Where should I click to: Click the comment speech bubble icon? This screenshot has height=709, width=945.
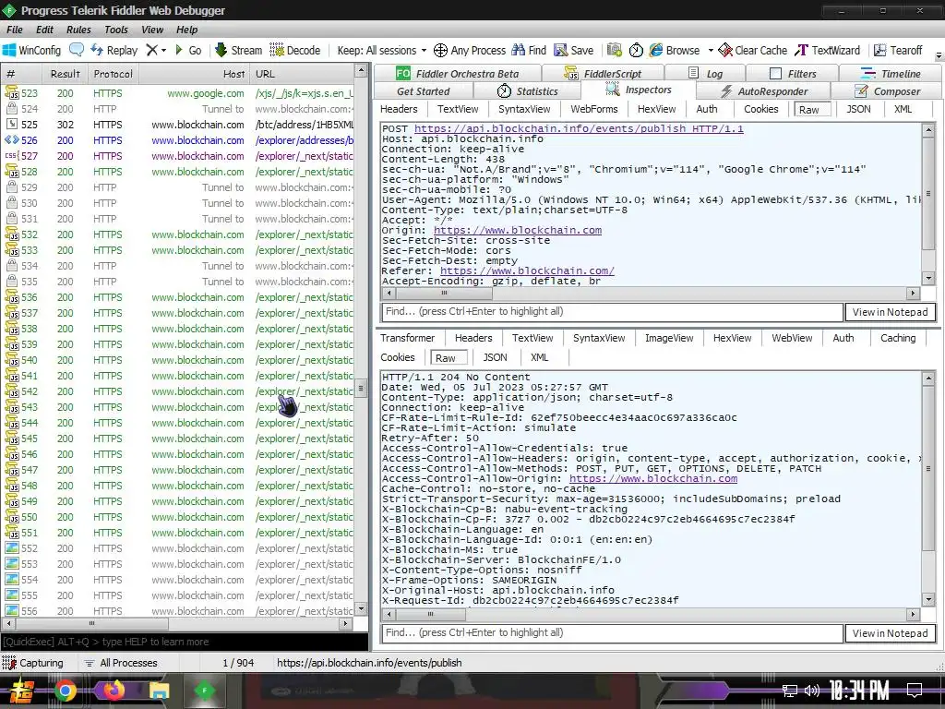pos(77,50)
